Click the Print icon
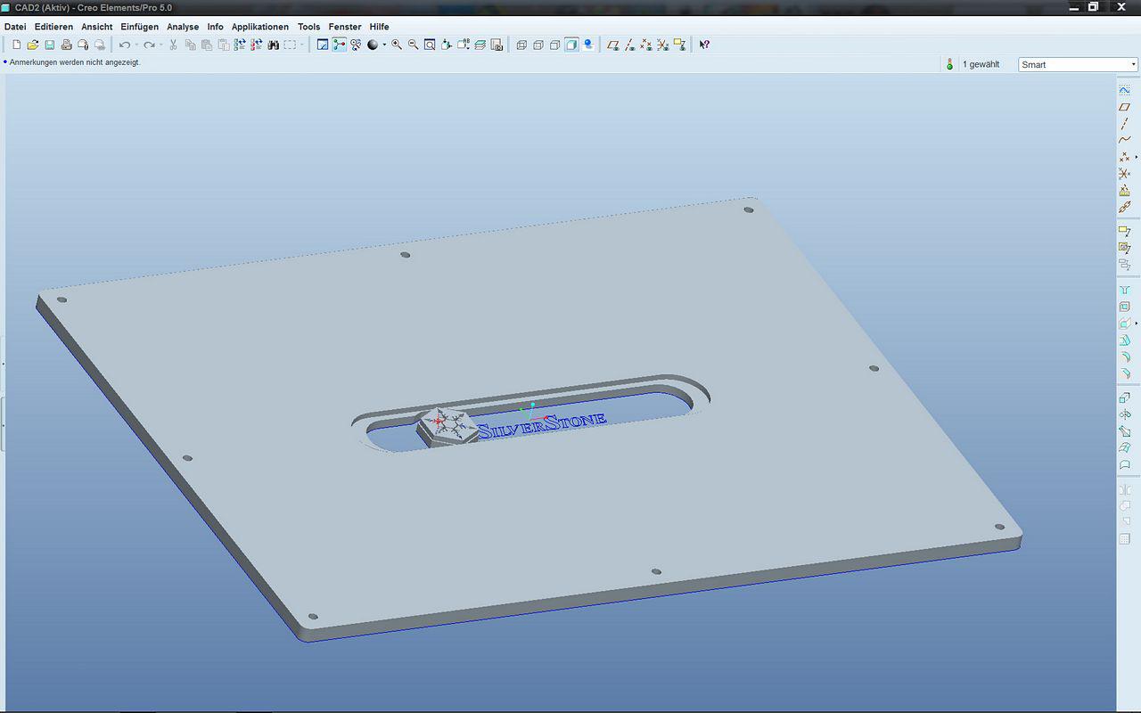This screenshot has width=1141, height=713. [x=66, y=45]
